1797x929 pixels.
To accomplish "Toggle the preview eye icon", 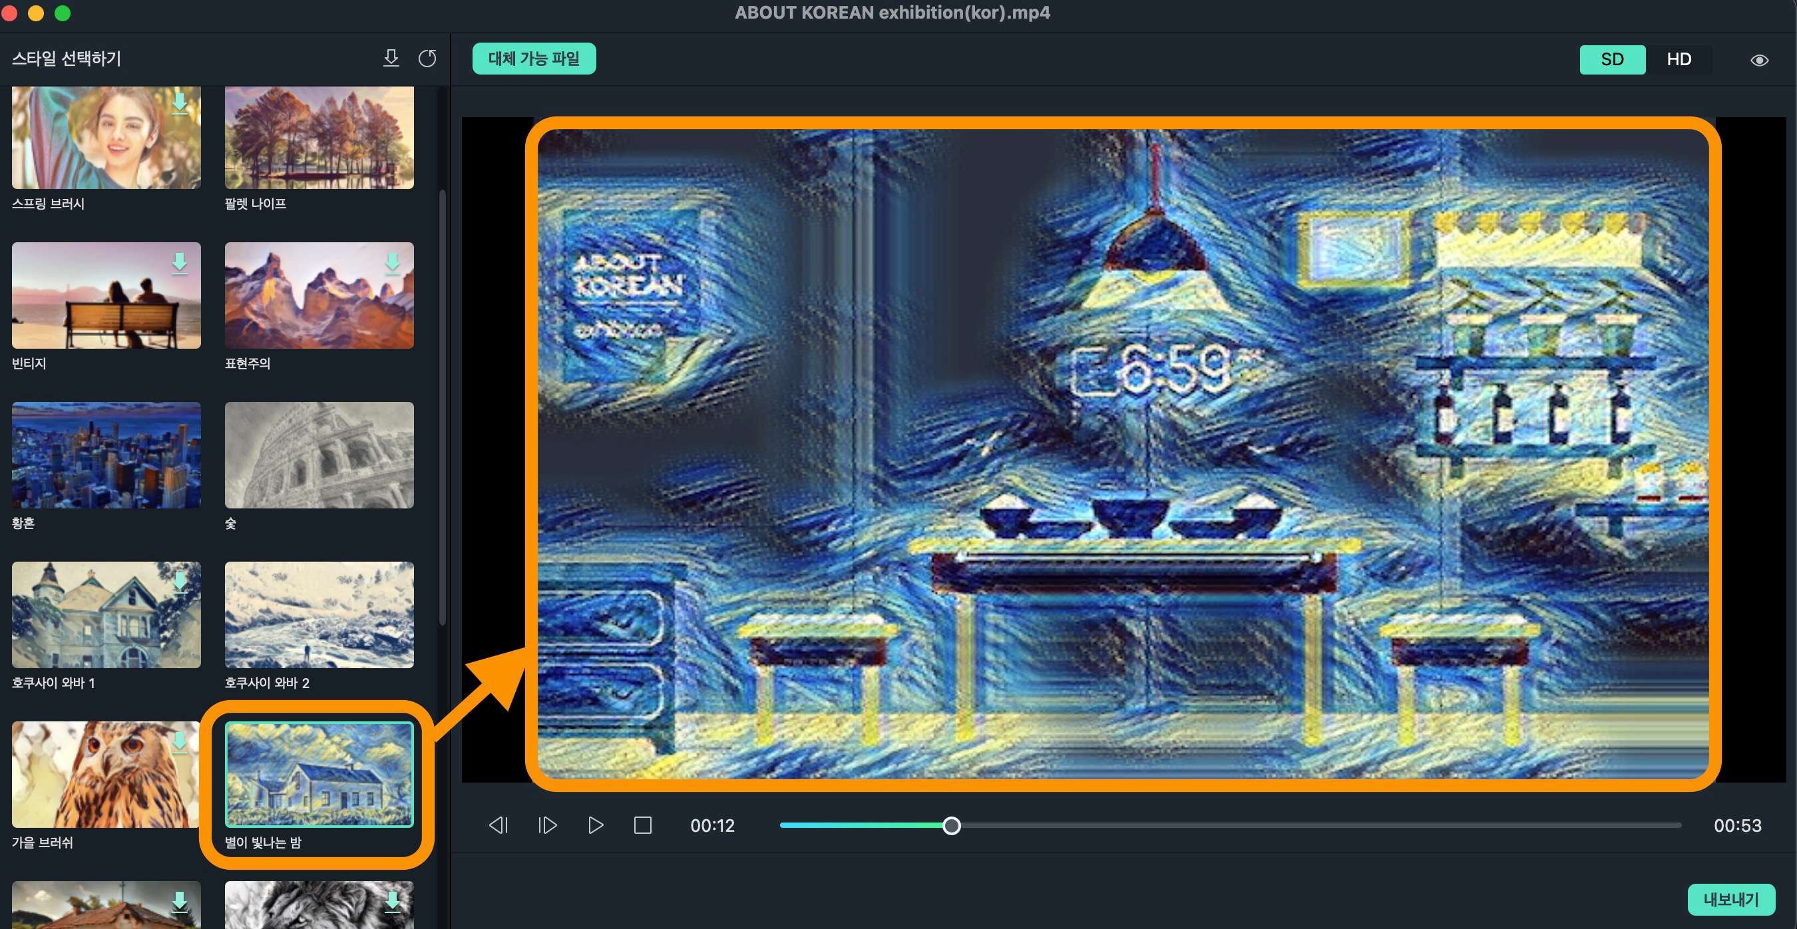I will (x=1758, y=60).
